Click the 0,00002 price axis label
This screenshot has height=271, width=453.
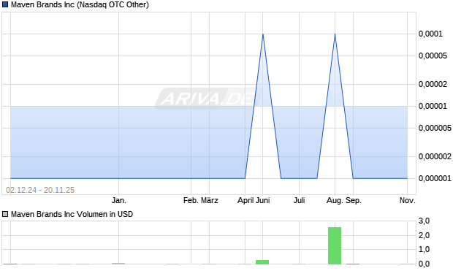click(433, 84)
